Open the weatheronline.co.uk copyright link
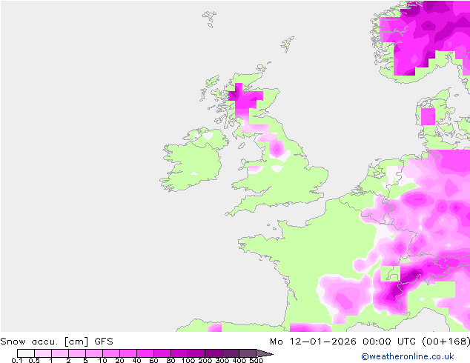The image size is (470, 363). point(408,356)
